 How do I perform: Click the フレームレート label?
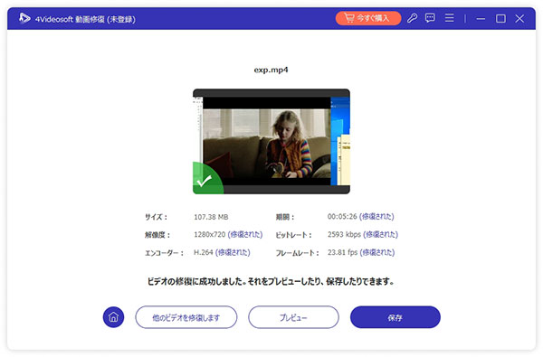pyautogui.click(x=297, y=253)
